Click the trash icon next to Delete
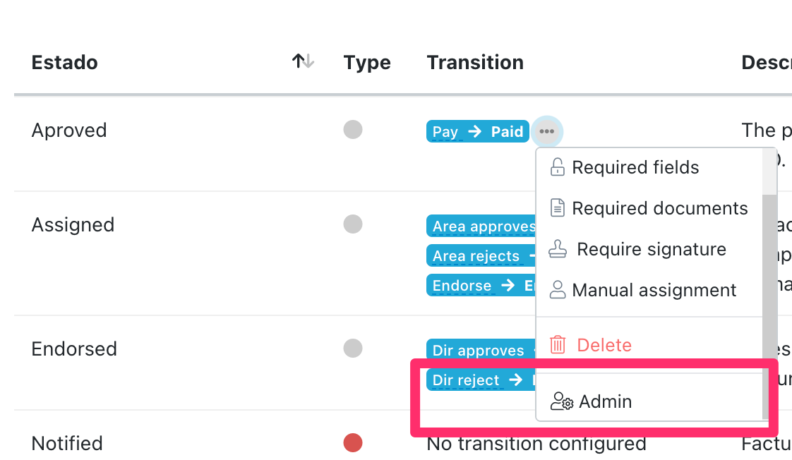Screen dimensions: 792x460 [558, 344]
